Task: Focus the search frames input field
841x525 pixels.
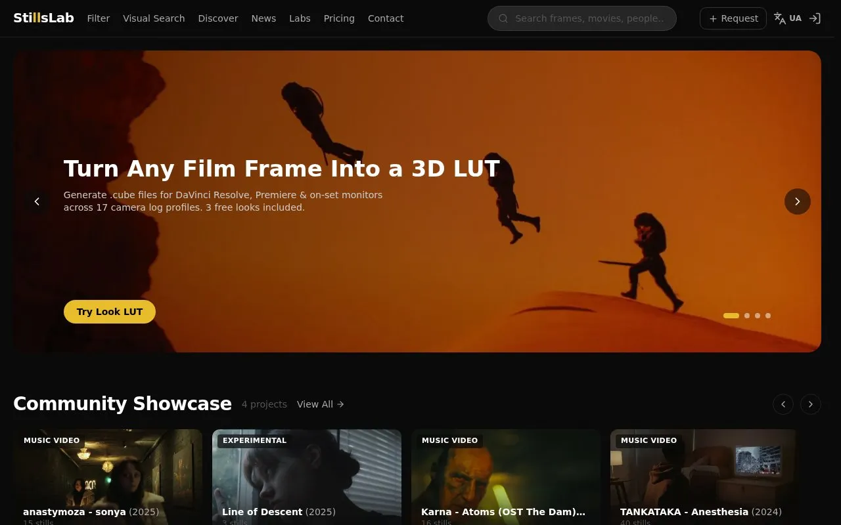Action: 582,18
